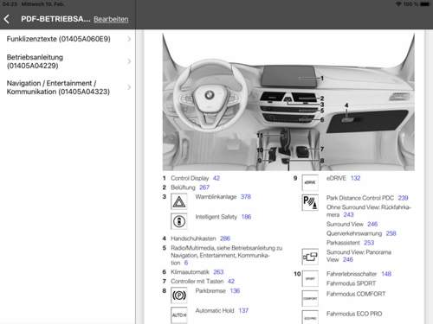Click the 'Fahrmodus ECO PRO' text

click(354, 314)
